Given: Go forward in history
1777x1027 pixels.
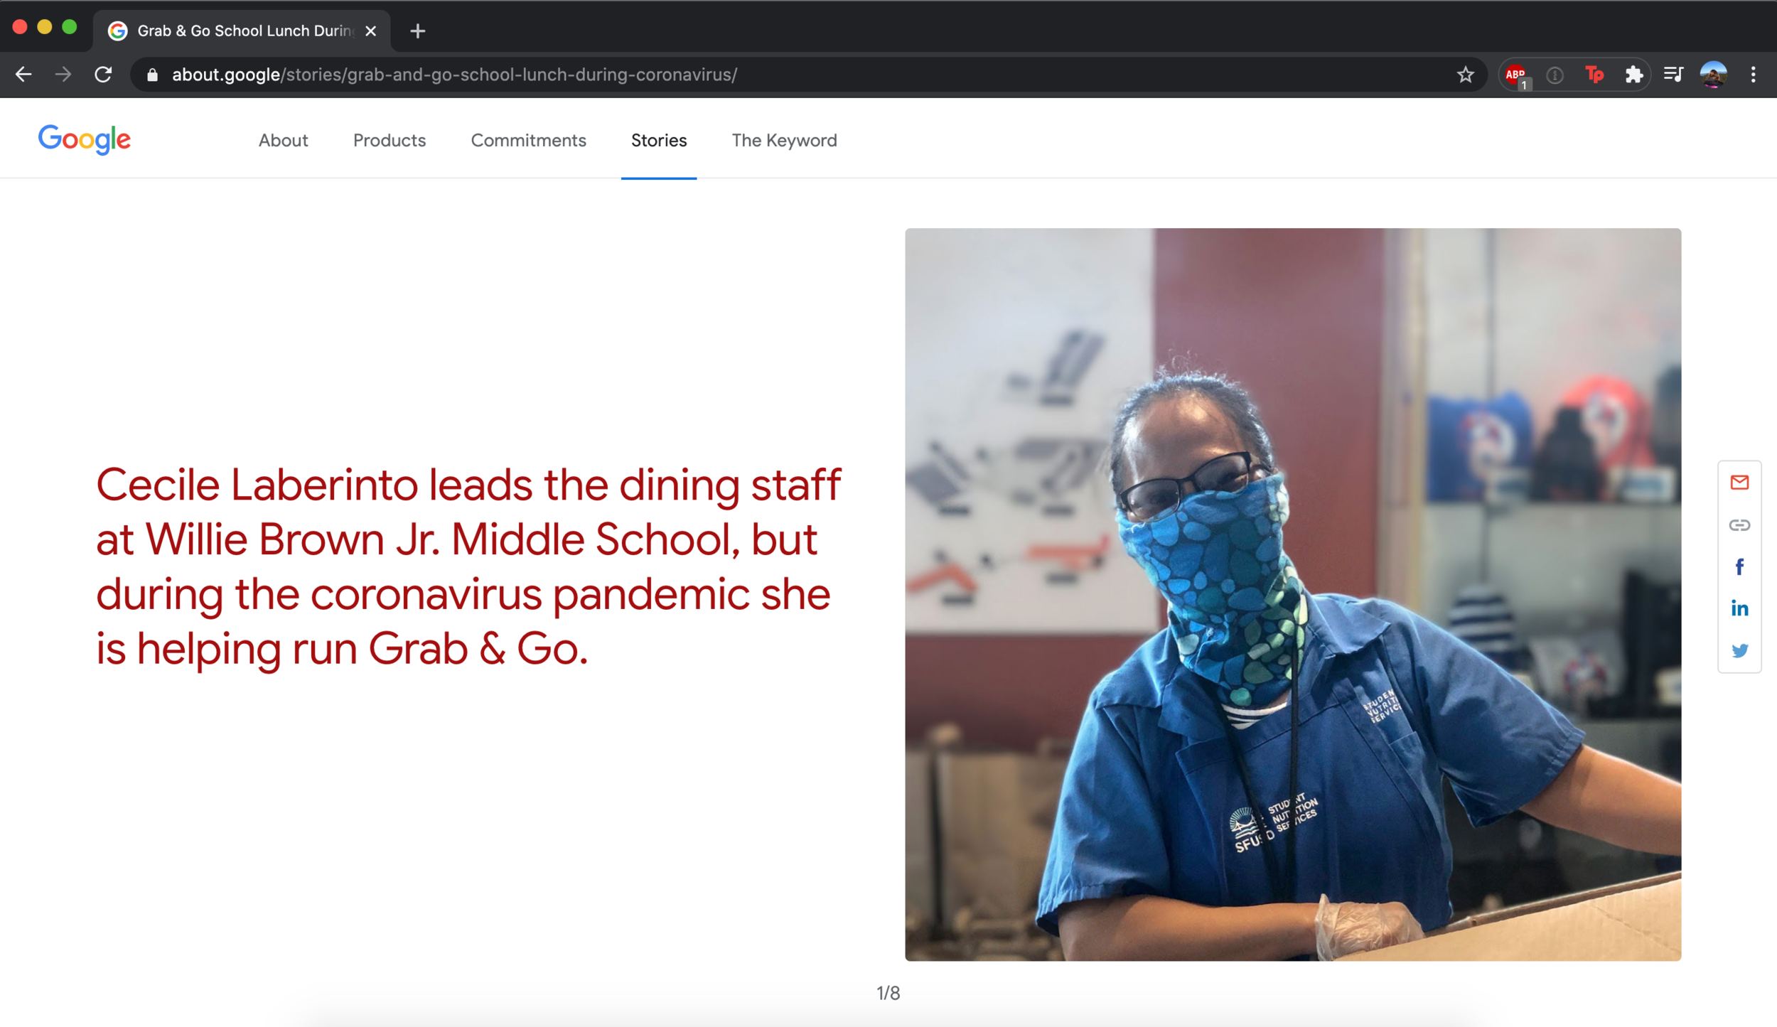Looking at the screenshot, I should click(63, 75).
